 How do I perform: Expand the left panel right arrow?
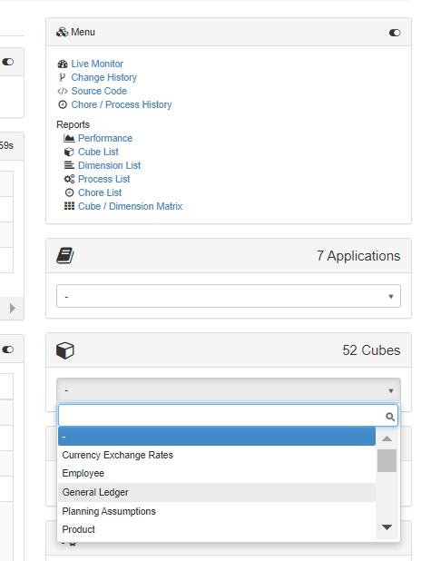13,308
